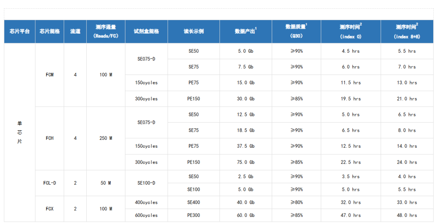444x223 pixels.
Task: Select the 600cycles reagent kit cell
Action: point(146,215)
